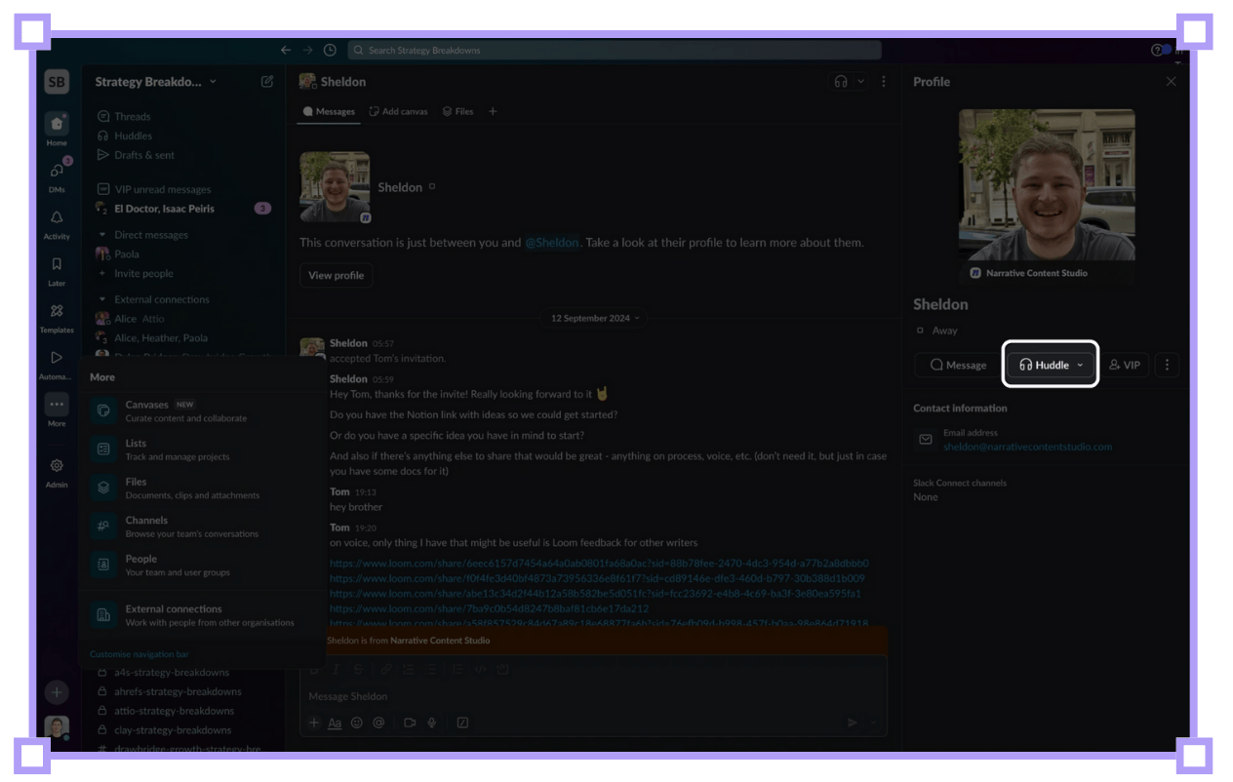1233x782 pixels.
Task: Open Sheldon's email address link
Action: point(1027,447)
